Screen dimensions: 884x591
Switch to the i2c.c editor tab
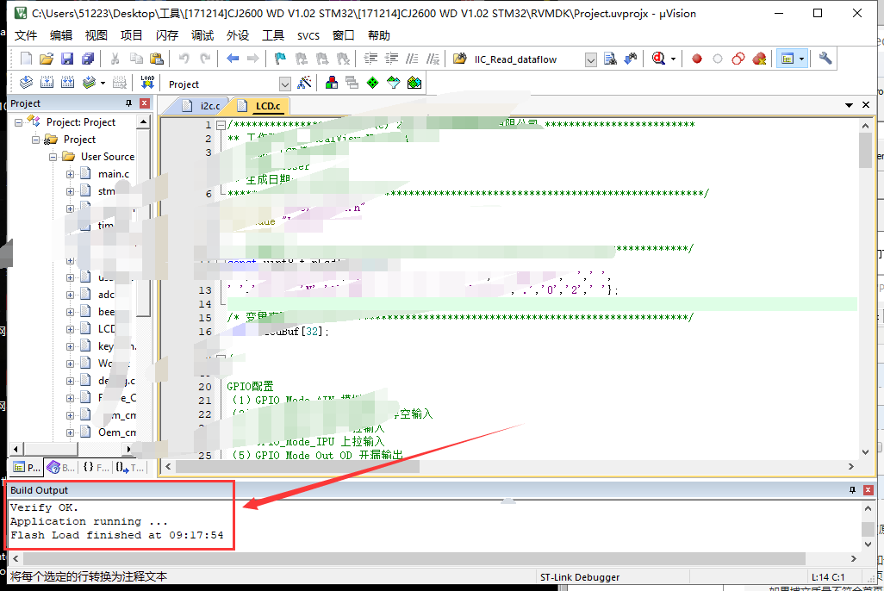pos(203,106)
